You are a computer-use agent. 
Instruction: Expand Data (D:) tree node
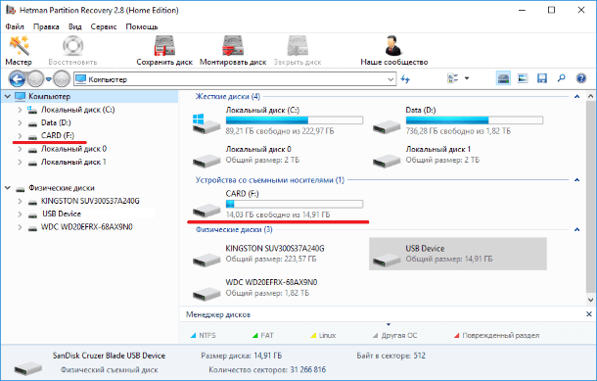pos(20,122)
